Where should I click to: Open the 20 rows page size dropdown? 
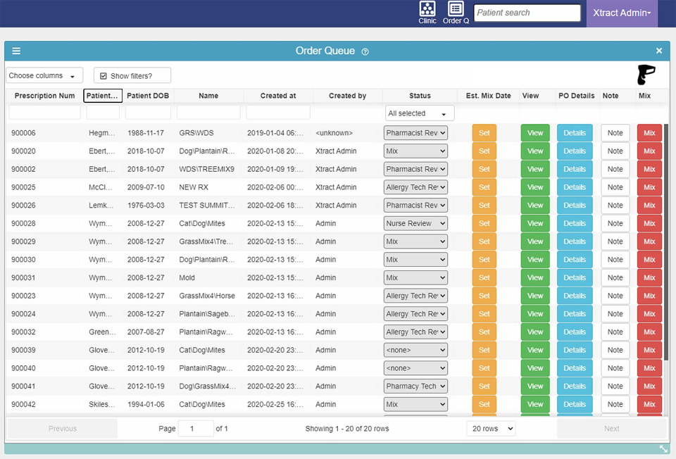point(491,428)
